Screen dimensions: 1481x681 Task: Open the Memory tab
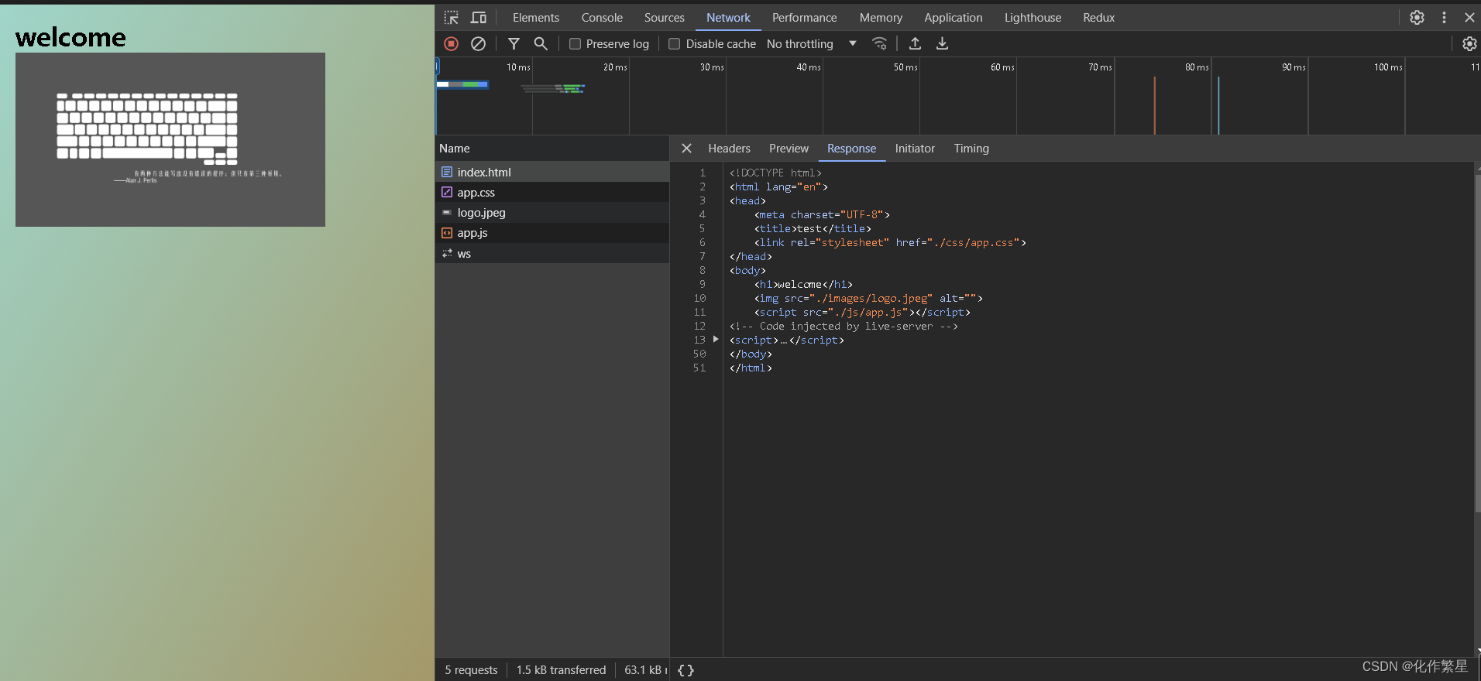tap(881, 17)
